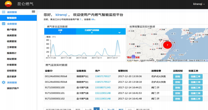
Task: Open 客户管理 menu item
Action: 12,30
